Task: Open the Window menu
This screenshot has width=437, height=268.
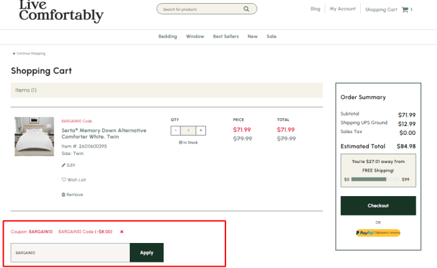Action: click(x=195, y=36)
